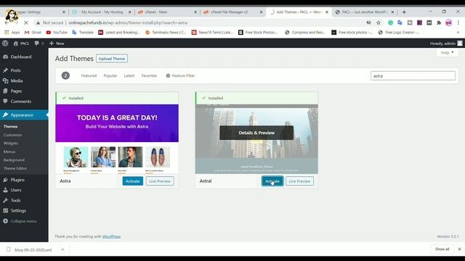
Task: Open Live Preview for Astra
Action: point(160,181)
